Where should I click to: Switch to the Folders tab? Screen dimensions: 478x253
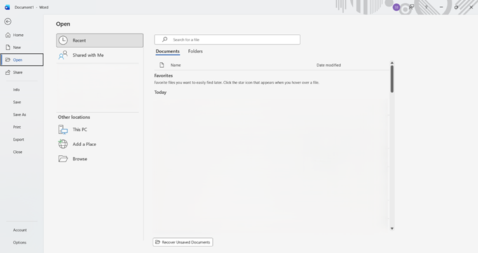coord(195,51)
